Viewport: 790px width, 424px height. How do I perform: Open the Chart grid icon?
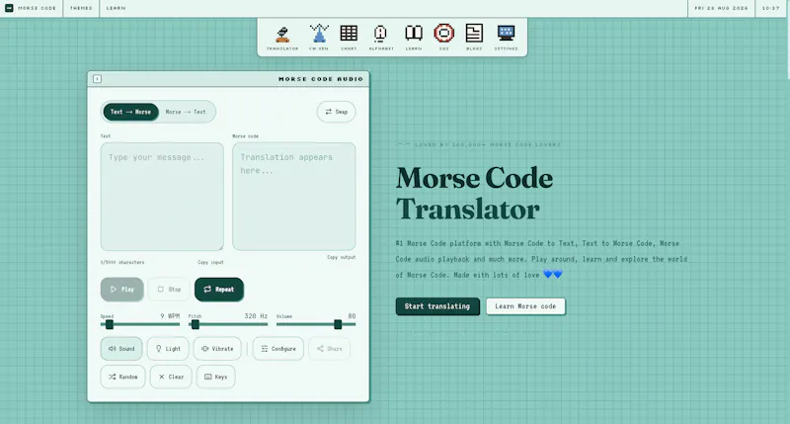[349, 38]
